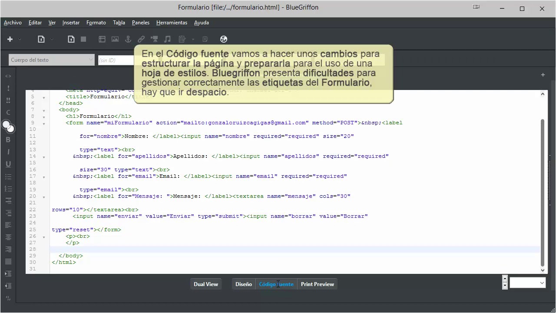Image resolution: width=556 pixels, height=313 pixels.
Task: Click the browser preview globe icon
Action: pos(224,39)
